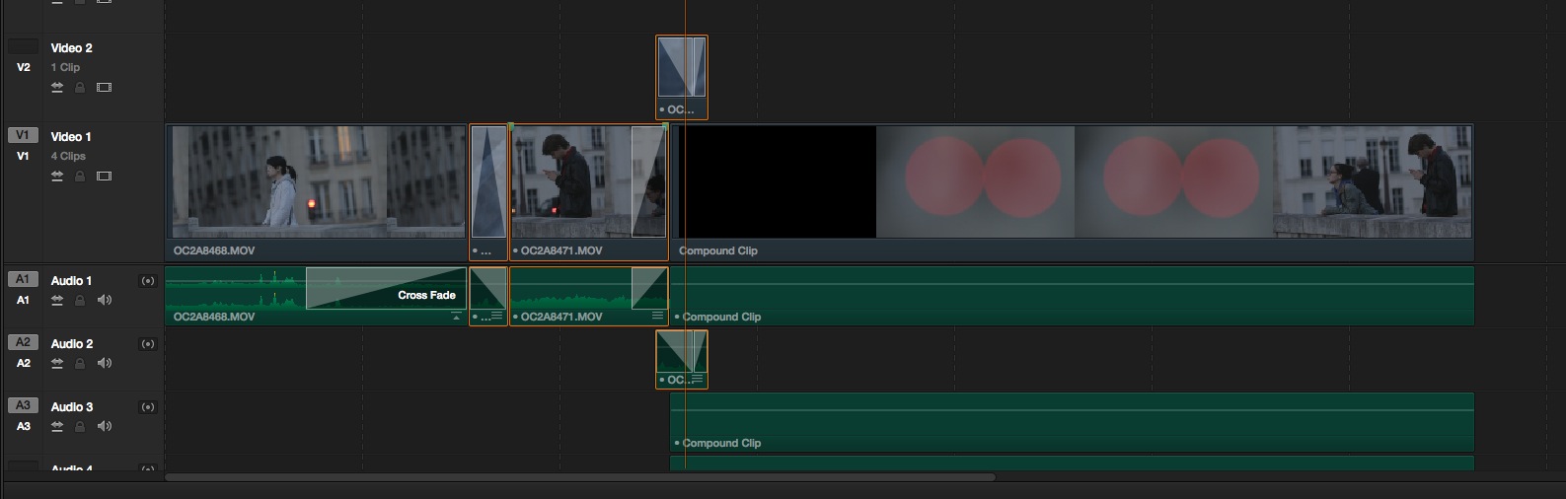This screenshot has width=1566, height=499.
Task: Arm Audio 2 track for recording
Action: point(148,344)
